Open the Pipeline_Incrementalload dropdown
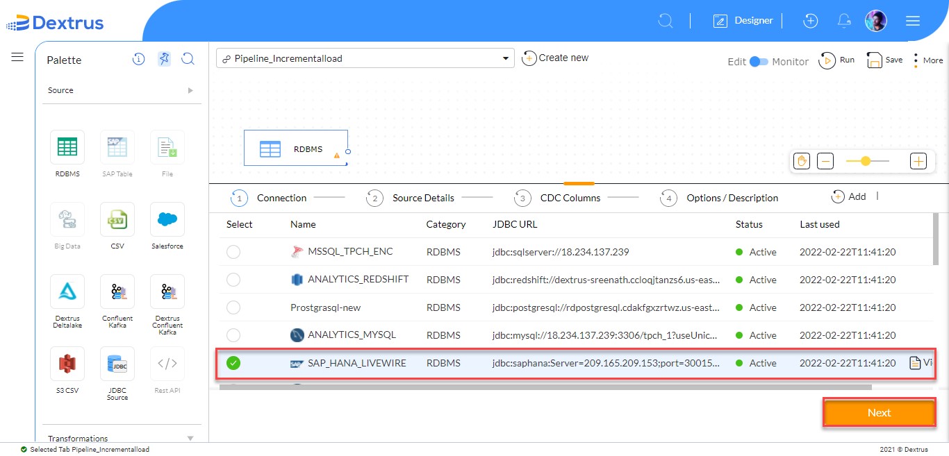Image resolution: width=949 pixels, height=456 pixels. click(365, 58)
